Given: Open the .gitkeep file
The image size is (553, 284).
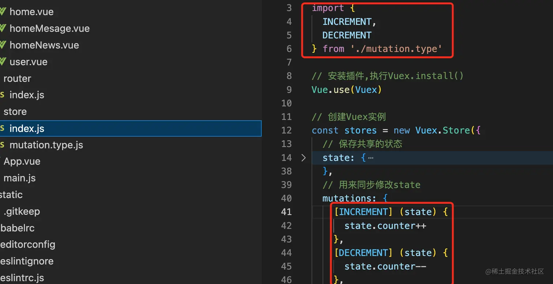Looking at the screenshot, I should (x=22, y=211).
